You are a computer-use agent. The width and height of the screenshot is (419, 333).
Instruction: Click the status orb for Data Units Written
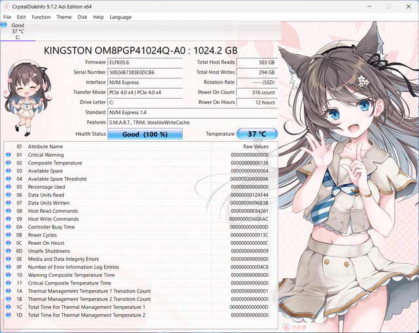tap(9, 202)
